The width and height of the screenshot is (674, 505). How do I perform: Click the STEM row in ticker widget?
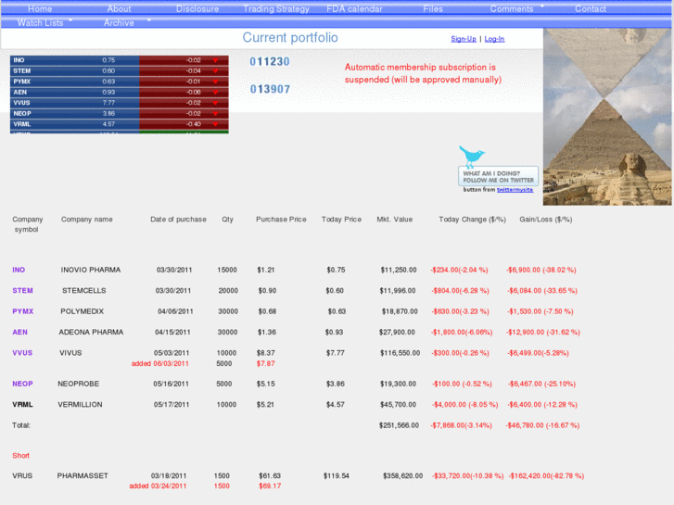[x=119, y=71]
